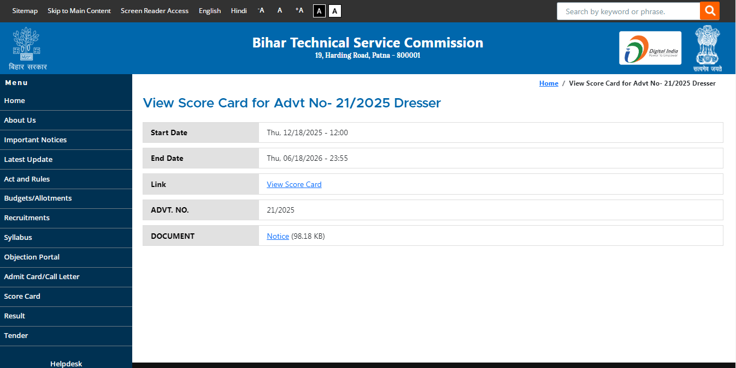Click the keyword search input box

(627, 11)
